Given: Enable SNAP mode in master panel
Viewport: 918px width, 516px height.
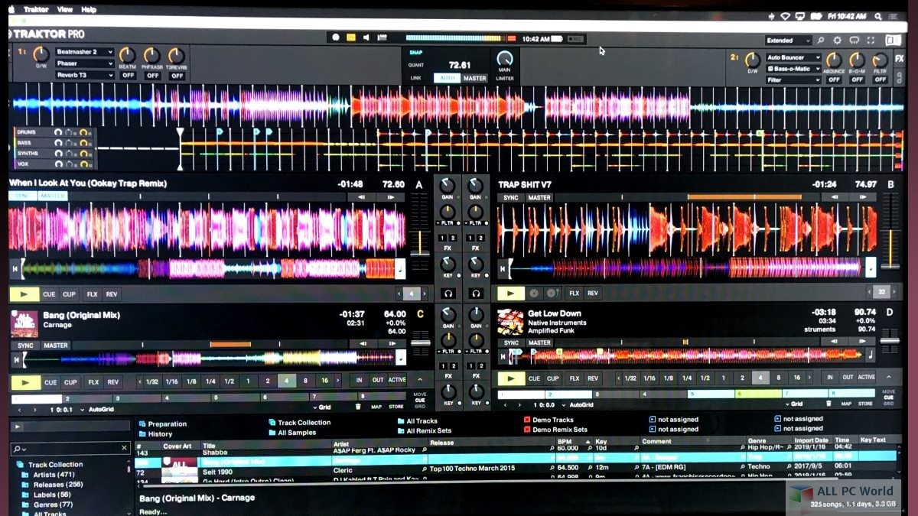Looking at the screenshot, I should tap(415, 53).
